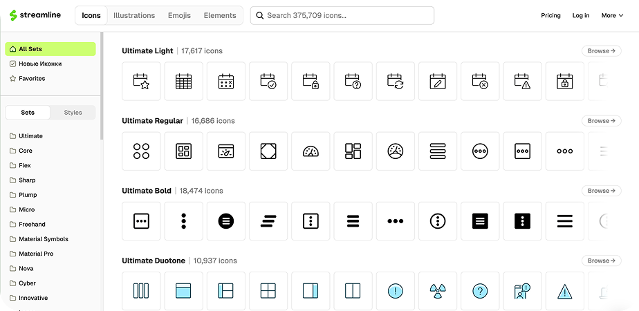Select the Sets toggle option
The width and height of the screenshot is (639, 311).
[x=28, y=113]
